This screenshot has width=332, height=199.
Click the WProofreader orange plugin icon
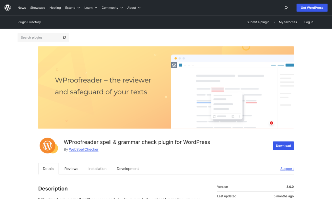(x=48, y=145)
